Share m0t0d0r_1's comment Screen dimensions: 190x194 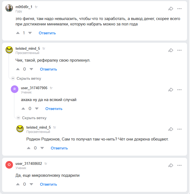tap(171, 9)
